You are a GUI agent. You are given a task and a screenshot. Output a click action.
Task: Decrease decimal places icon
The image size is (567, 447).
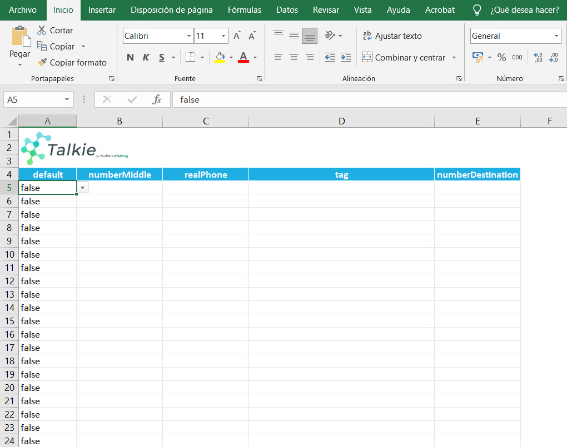pyautogui.click(x=554, y=57)
